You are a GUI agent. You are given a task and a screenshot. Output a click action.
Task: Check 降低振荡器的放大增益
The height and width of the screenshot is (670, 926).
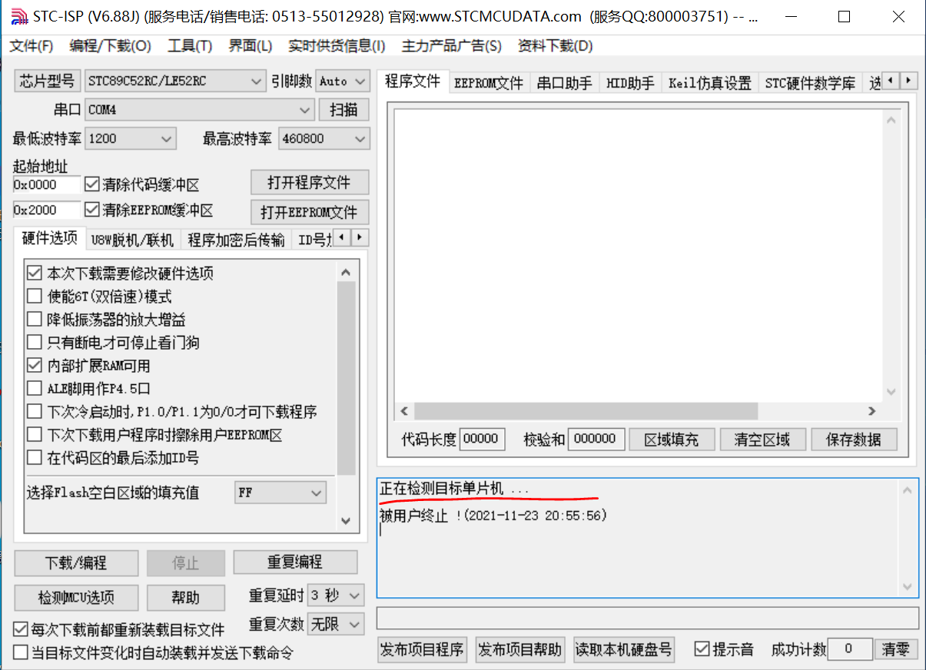[x=34, y=319]
